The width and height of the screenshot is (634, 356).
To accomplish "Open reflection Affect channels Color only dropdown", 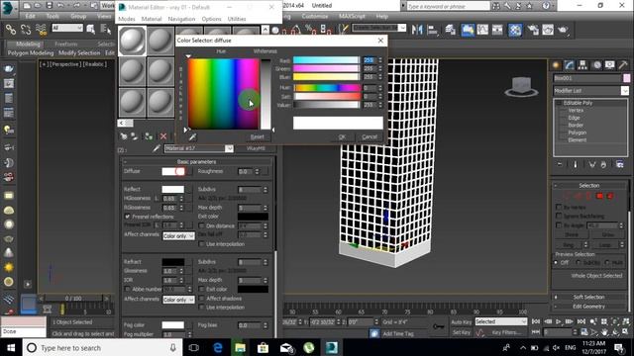I will (x=178, y=235).
